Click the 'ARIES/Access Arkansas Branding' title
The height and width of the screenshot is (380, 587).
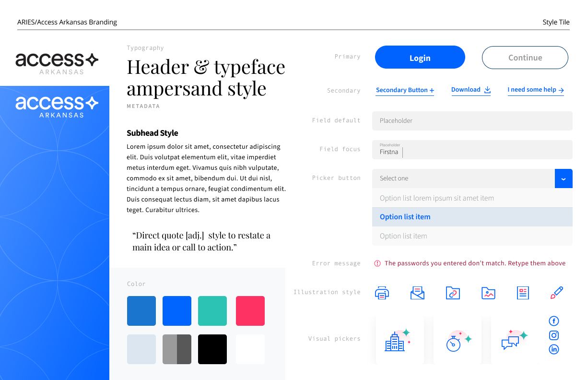[x=67, y=22]
